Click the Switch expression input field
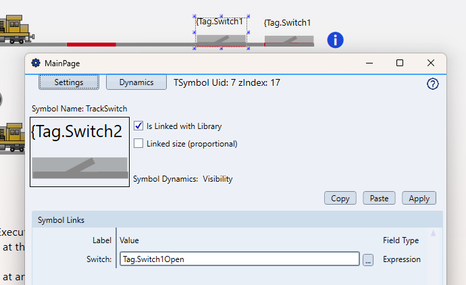This screenshot has height=285, width=466. [x=239, y=259]
